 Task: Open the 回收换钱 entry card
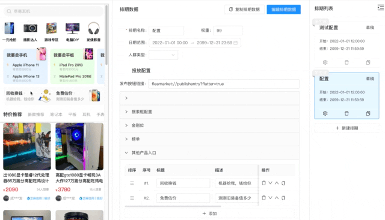click(28, 96)
